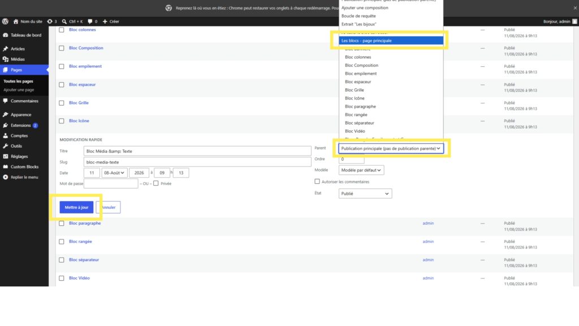The height and width of the screenshot is (326, 579).
Task: Open Réglages settings icon
Action: (6, 156)
